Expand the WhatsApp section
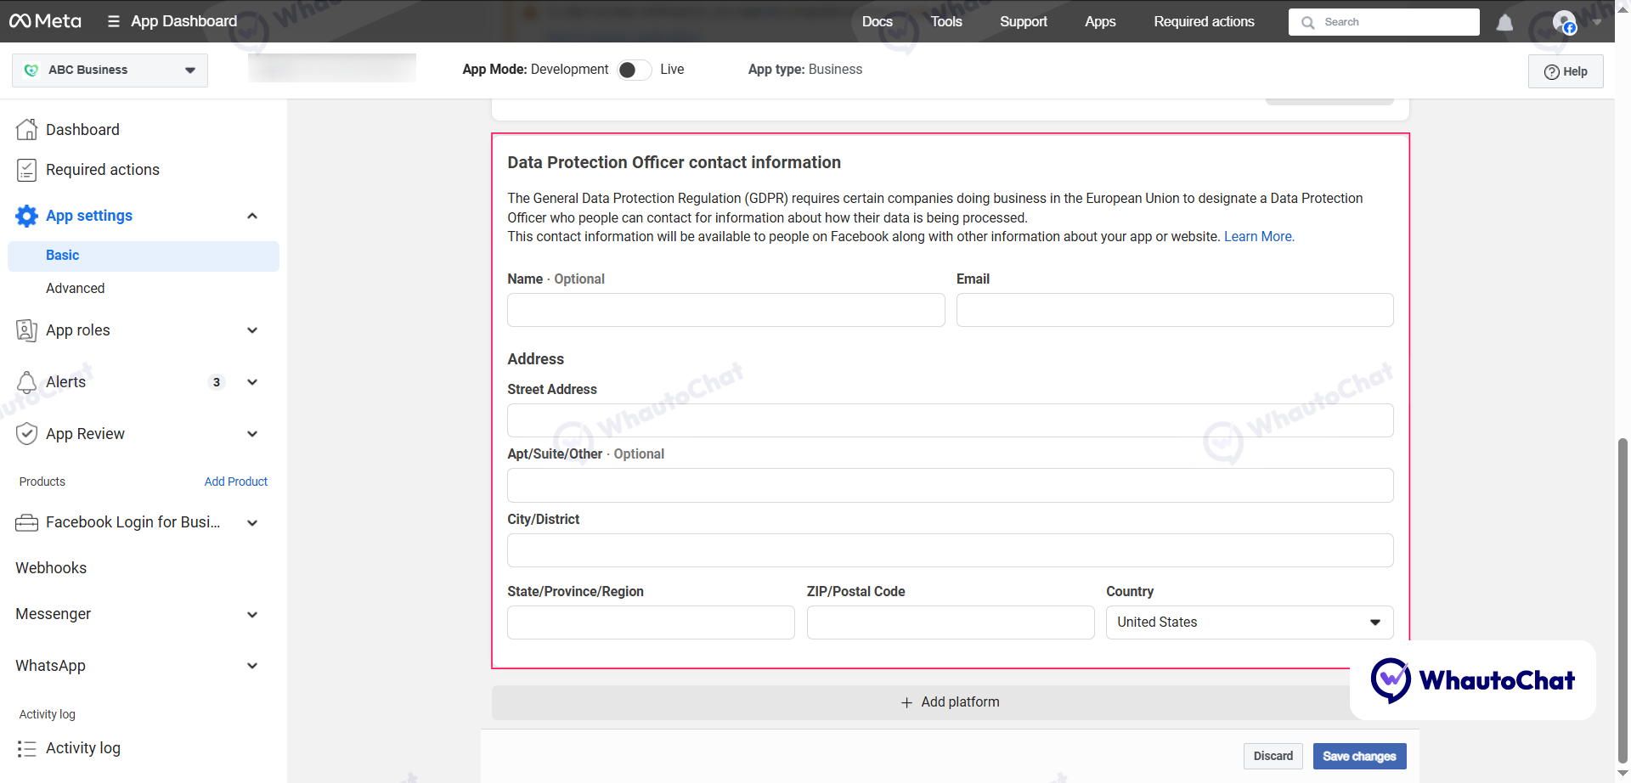Screen dimensions: 1631x783 click(x=252, y=666)
